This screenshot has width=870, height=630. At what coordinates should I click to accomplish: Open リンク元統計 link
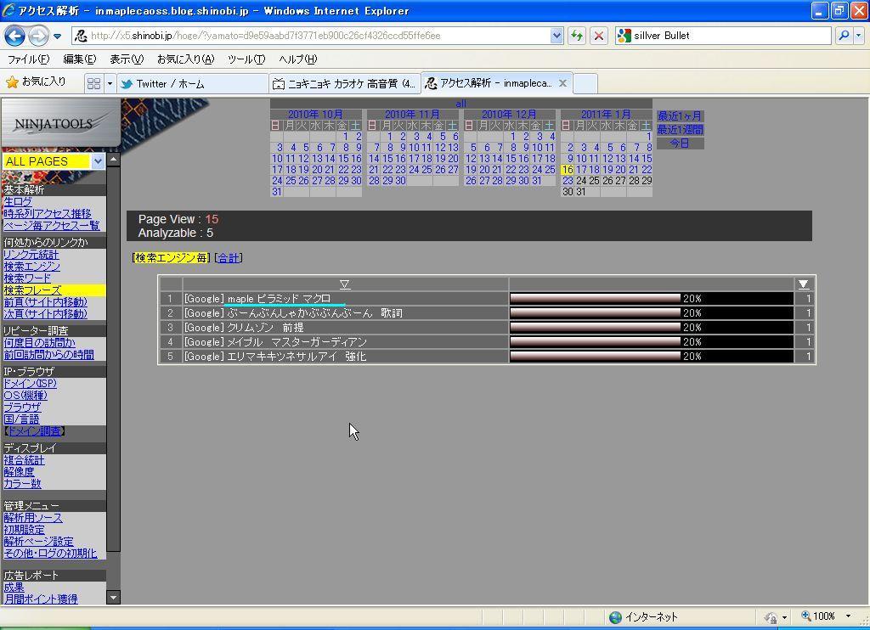tap(31, 255)
